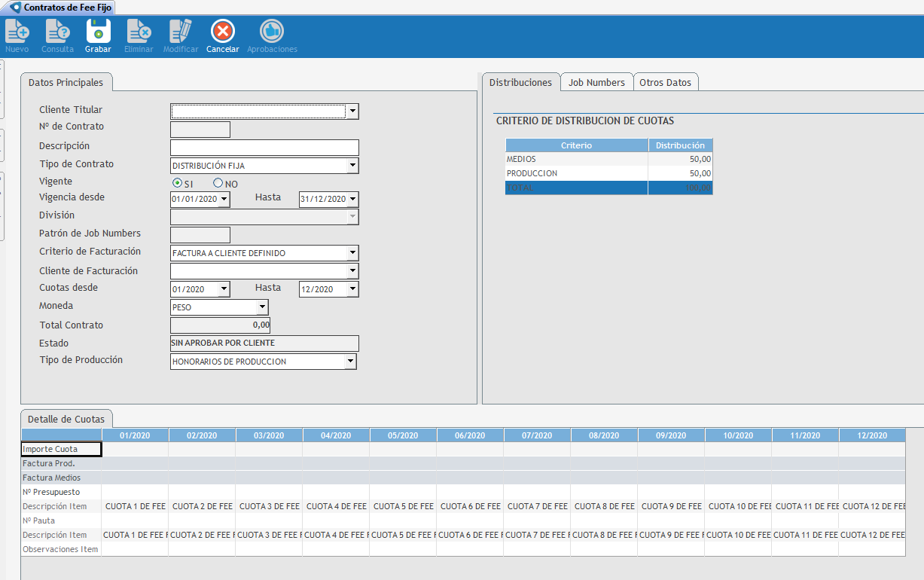The height and width of the screenshot is (580, 924).
Task: Click the Importe Cuota cell for 01/2020
Action: click(135, 449)
